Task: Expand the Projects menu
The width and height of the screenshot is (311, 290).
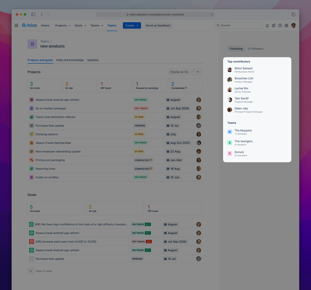Action: (x=63, y=26)
